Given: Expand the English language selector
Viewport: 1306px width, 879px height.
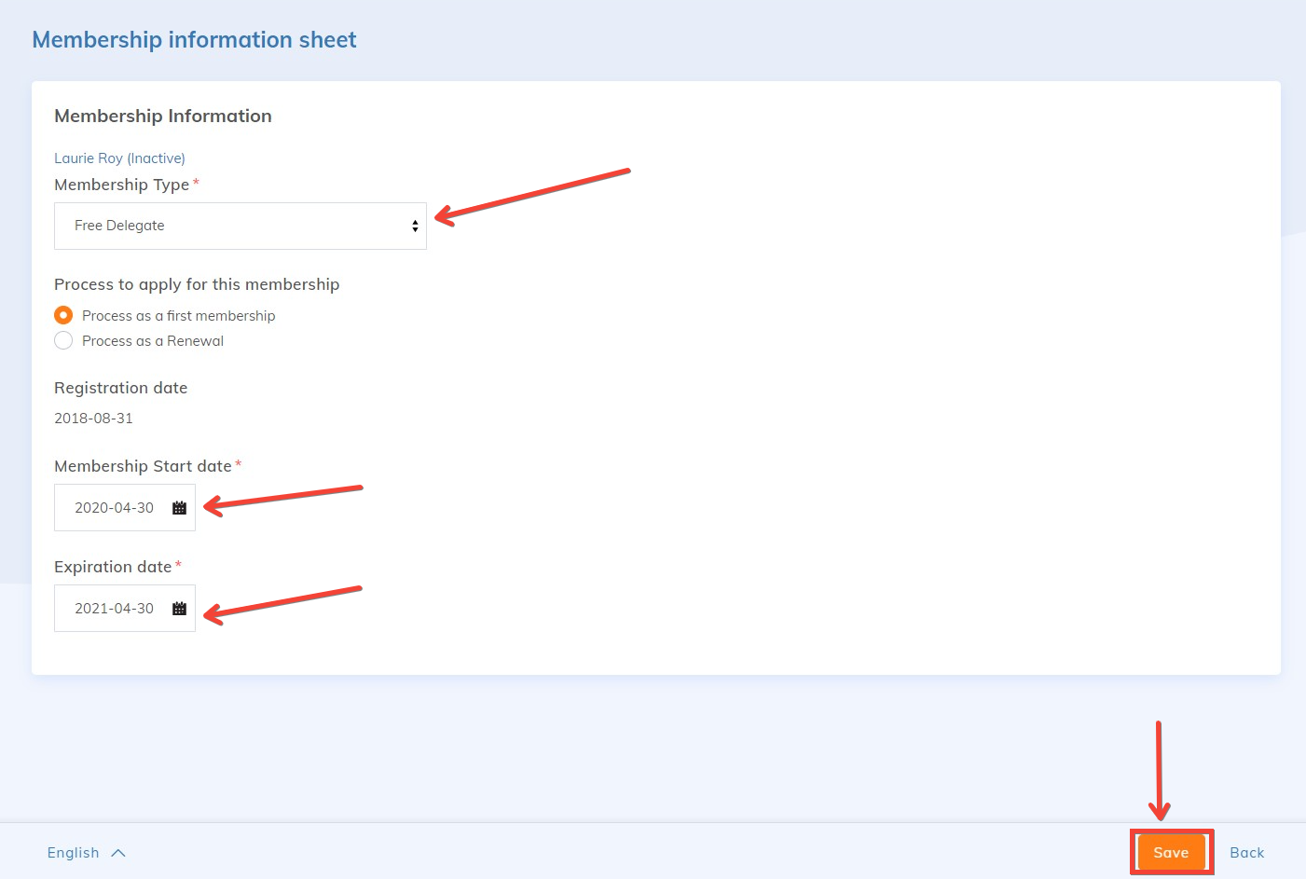Looking at the screenshot, I should point(74,853).
